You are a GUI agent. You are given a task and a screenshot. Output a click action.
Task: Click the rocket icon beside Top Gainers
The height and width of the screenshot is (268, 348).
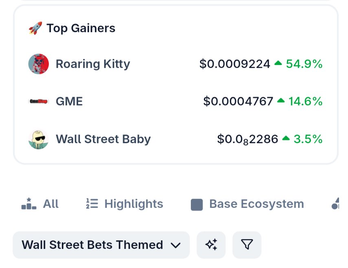point(35,28)
